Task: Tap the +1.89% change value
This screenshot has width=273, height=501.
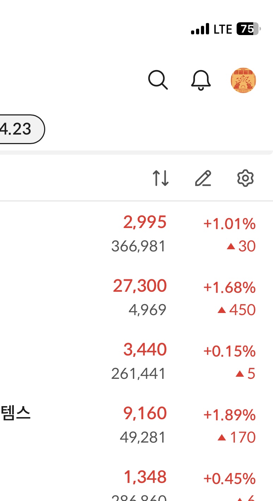Action: click(229, 415)
